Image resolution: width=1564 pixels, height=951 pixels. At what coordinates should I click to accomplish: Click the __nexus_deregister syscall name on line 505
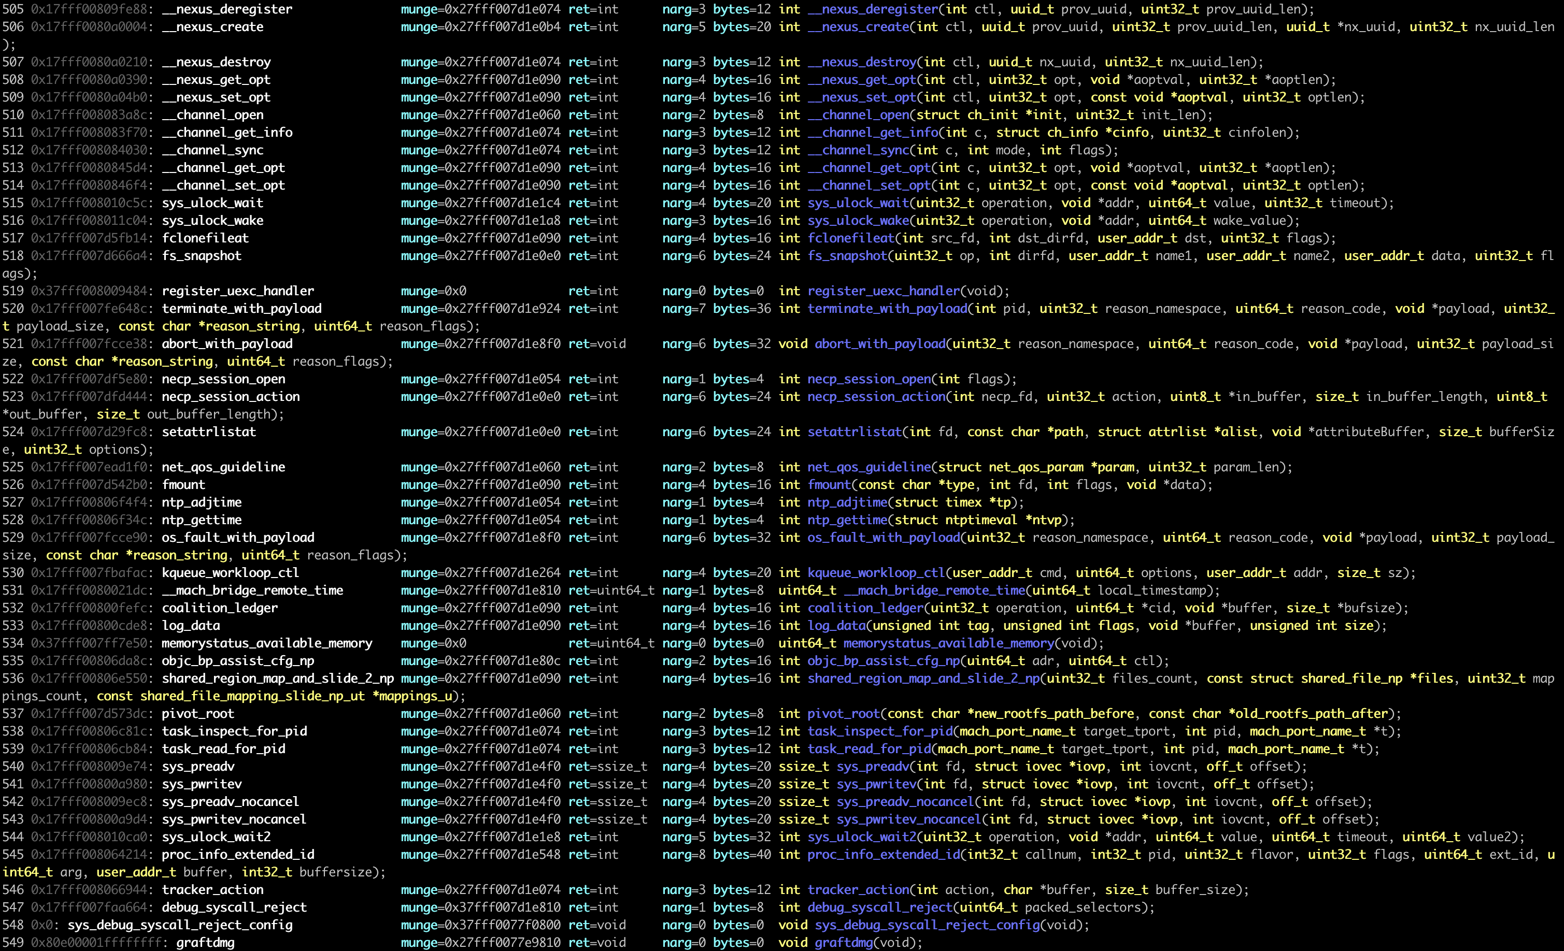click(227, 9)
